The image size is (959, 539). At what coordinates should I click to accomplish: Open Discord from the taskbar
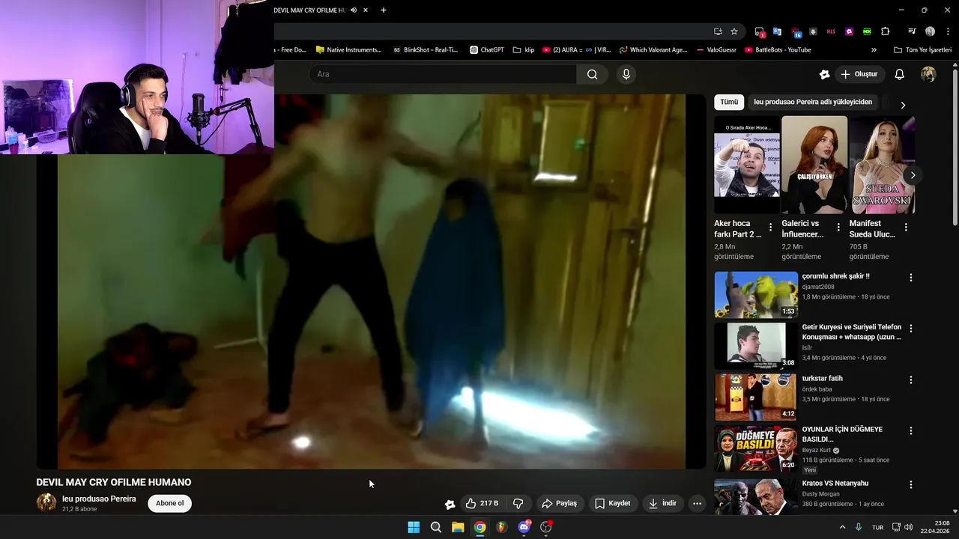pyautogui.click(x=524, y=527)
